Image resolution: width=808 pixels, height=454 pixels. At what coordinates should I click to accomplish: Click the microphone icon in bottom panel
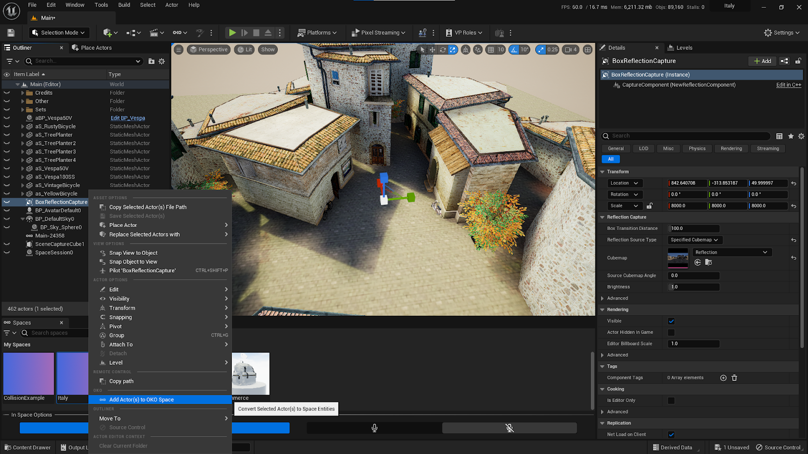(x=374, y=428)
